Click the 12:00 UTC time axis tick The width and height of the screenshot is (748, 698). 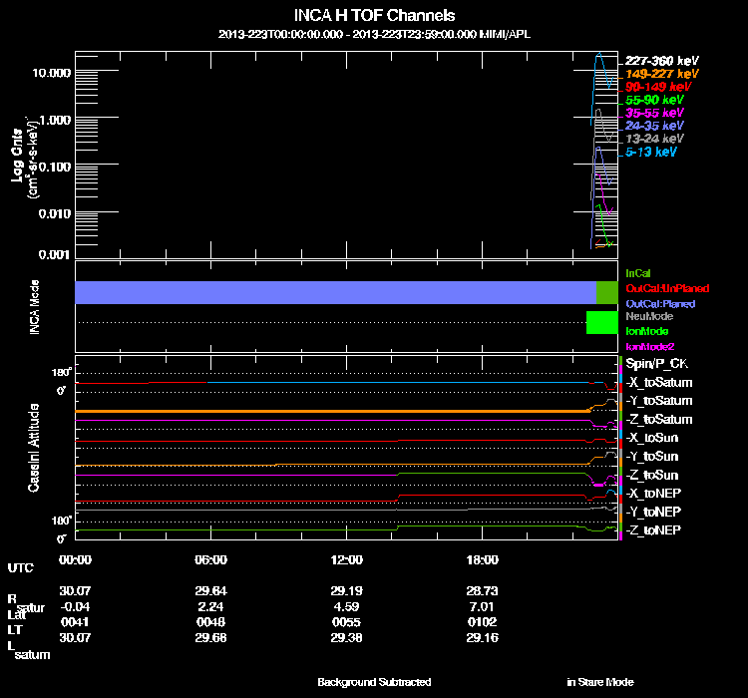[345, 559]
